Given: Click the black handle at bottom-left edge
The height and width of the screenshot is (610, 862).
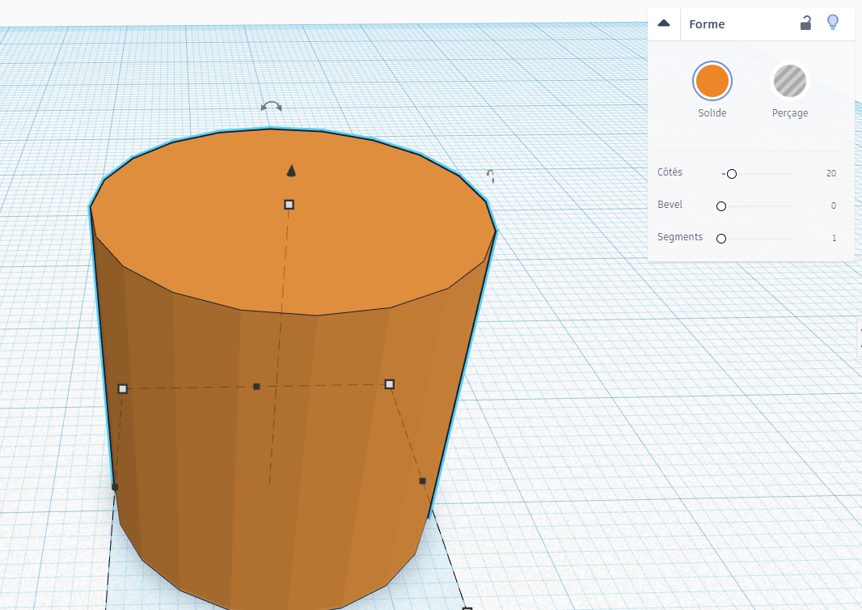Looking at the screenshot, I should point(115,487).
